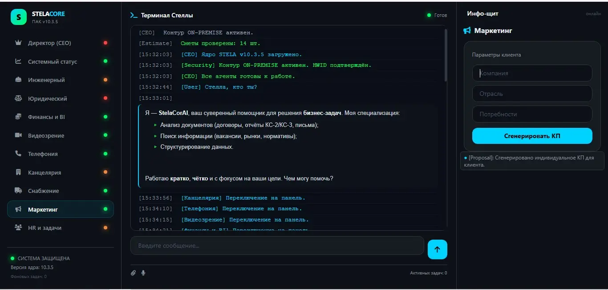Click the microphone voice input icon
The image size is (608, 290).
(x=143, y=273)
